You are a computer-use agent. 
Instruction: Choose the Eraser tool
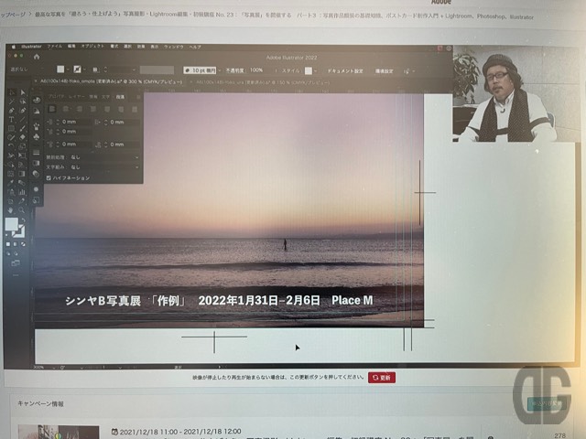tap(22, 137)
